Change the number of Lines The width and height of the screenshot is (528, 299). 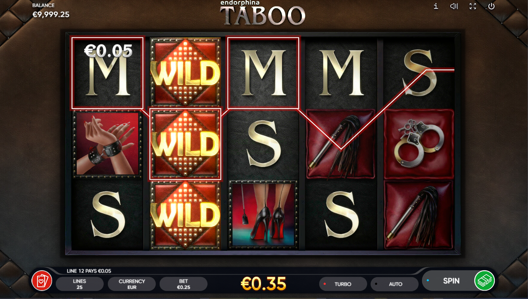coord(79,284)
